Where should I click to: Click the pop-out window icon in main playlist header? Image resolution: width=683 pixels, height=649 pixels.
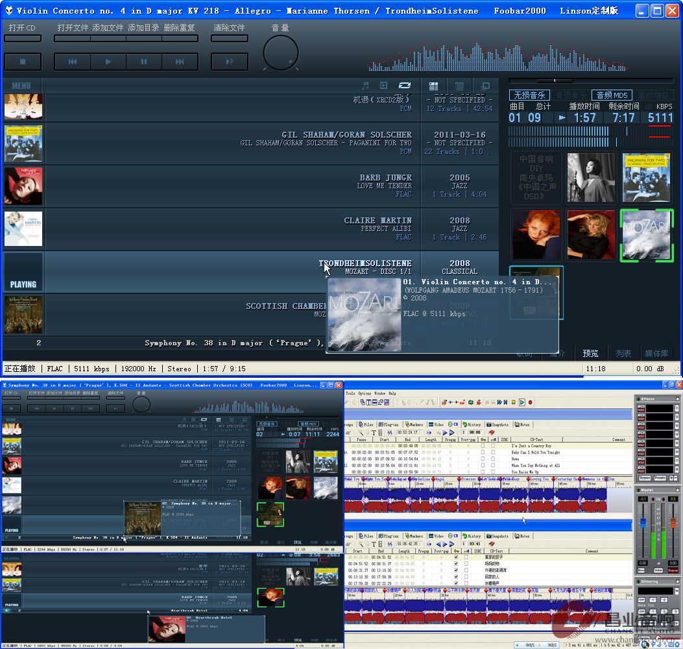point(485,86)
